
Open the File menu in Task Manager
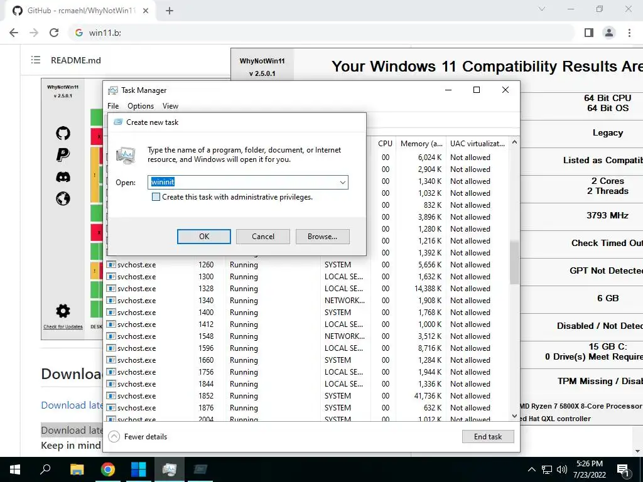click(113, 105)
